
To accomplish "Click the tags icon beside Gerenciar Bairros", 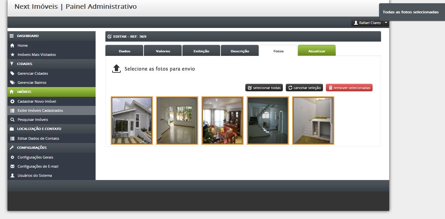I will [x=12, y=83].
